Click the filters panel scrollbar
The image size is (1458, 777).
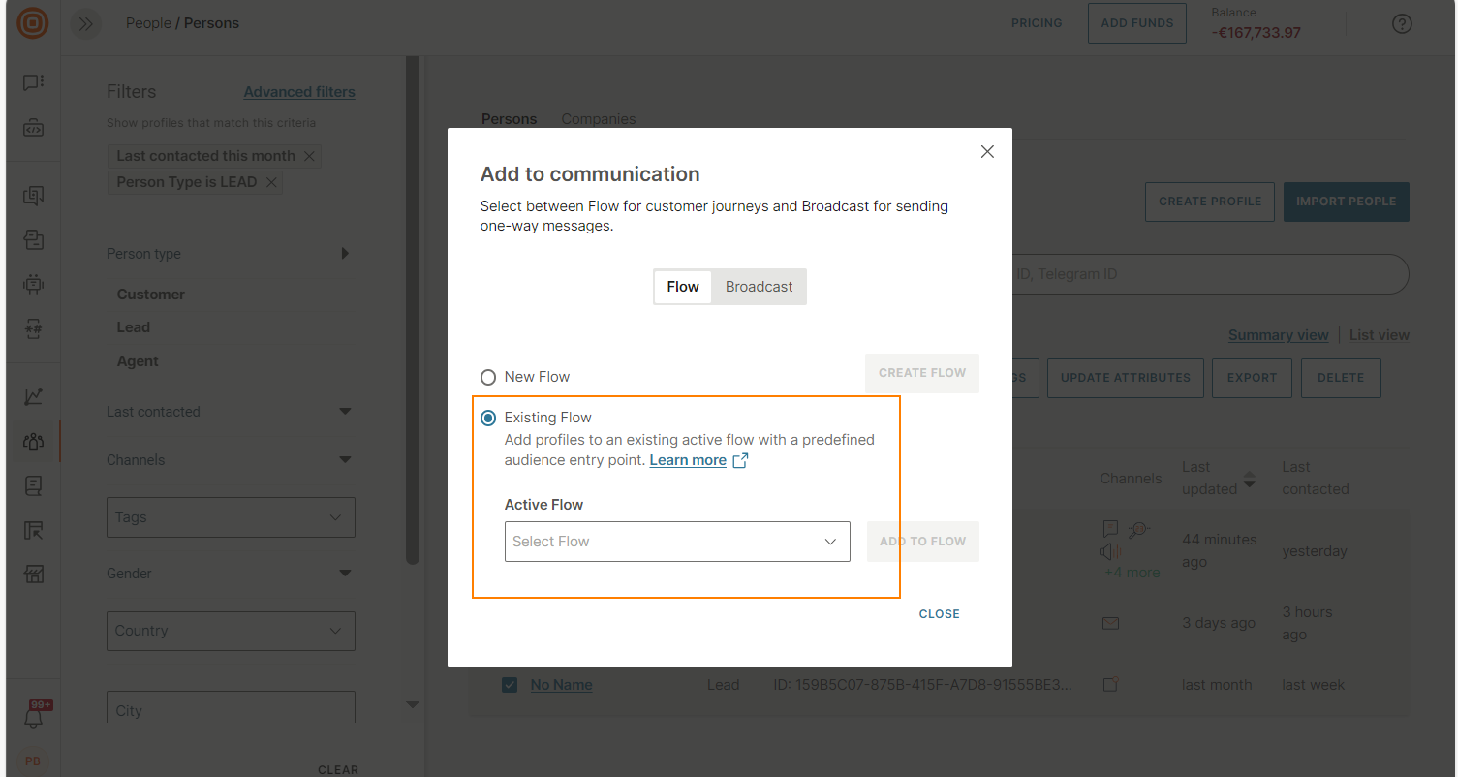413,310
